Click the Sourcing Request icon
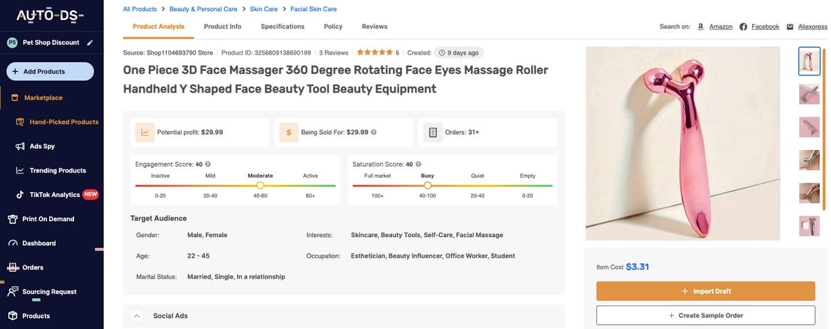This screenshot has height=329, width=831. (12, 292)
